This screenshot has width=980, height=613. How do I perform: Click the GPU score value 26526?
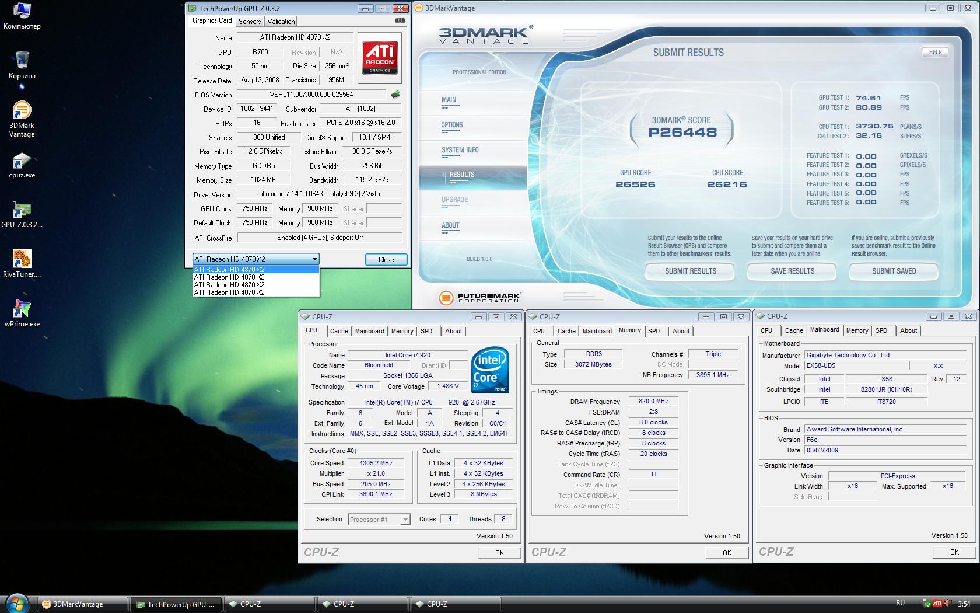click(635, 184)
